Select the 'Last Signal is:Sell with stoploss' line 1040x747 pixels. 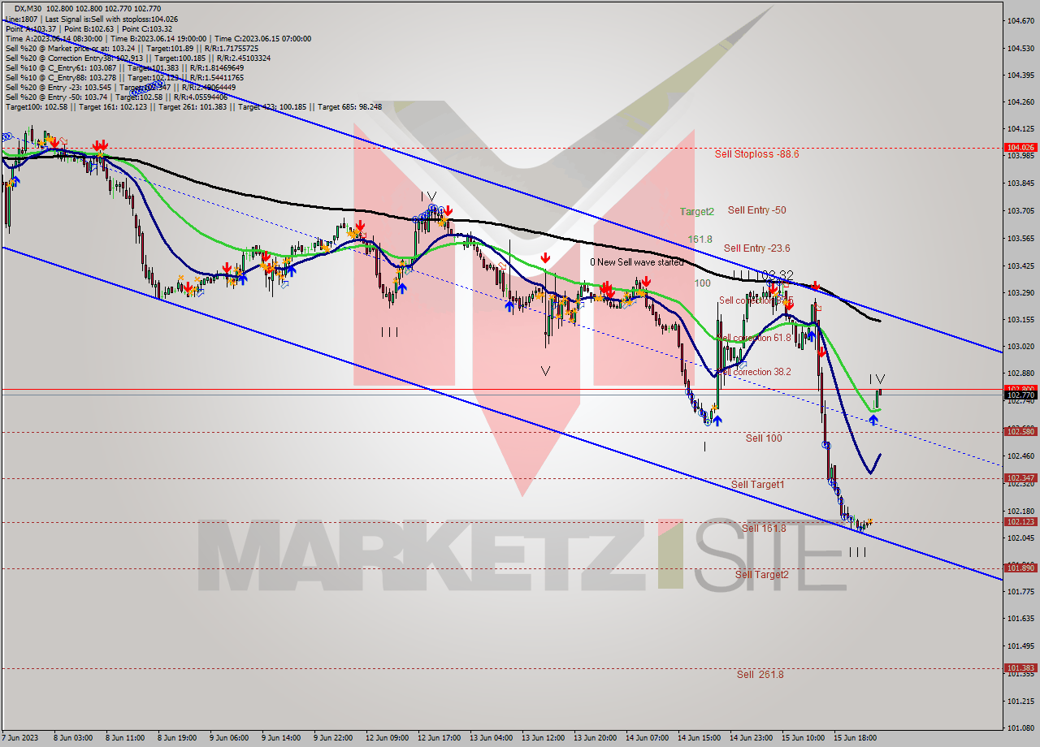point(92,19)
